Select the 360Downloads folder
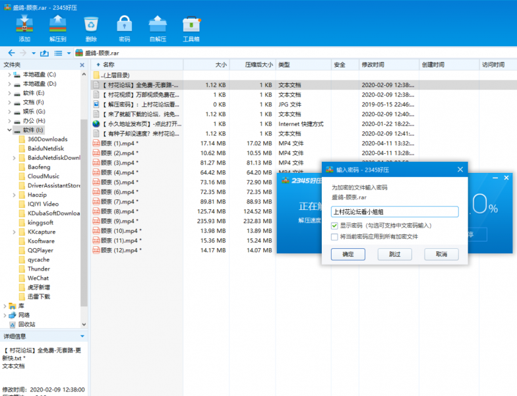Screen dimensions: 517x396 [x=47, y=139]
